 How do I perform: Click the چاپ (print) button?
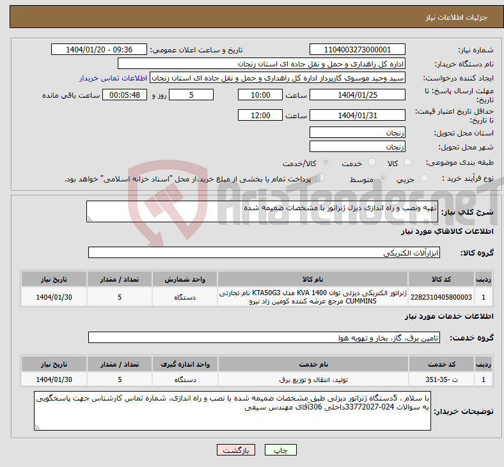280,450
